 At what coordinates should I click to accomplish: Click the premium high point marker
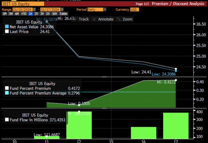click(x=176, y=80)
